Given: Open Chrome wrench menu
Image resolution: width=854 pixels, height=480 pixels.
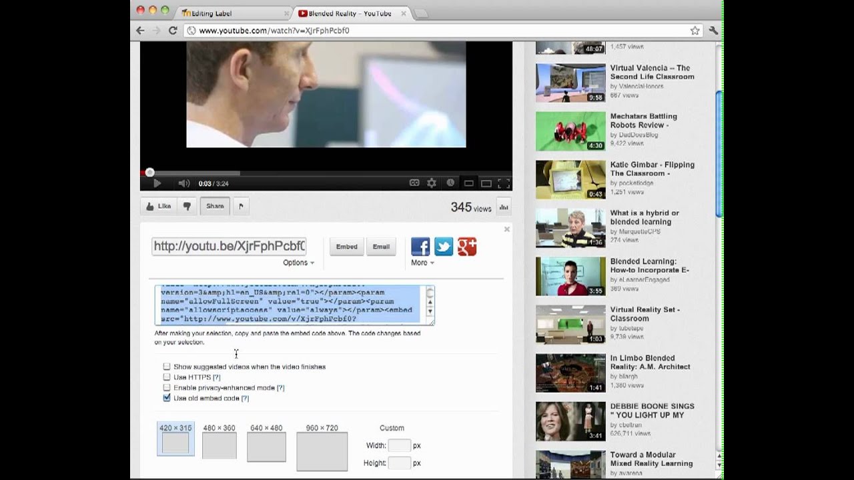Looking at the screenshot, I should [x=713, y=31].
